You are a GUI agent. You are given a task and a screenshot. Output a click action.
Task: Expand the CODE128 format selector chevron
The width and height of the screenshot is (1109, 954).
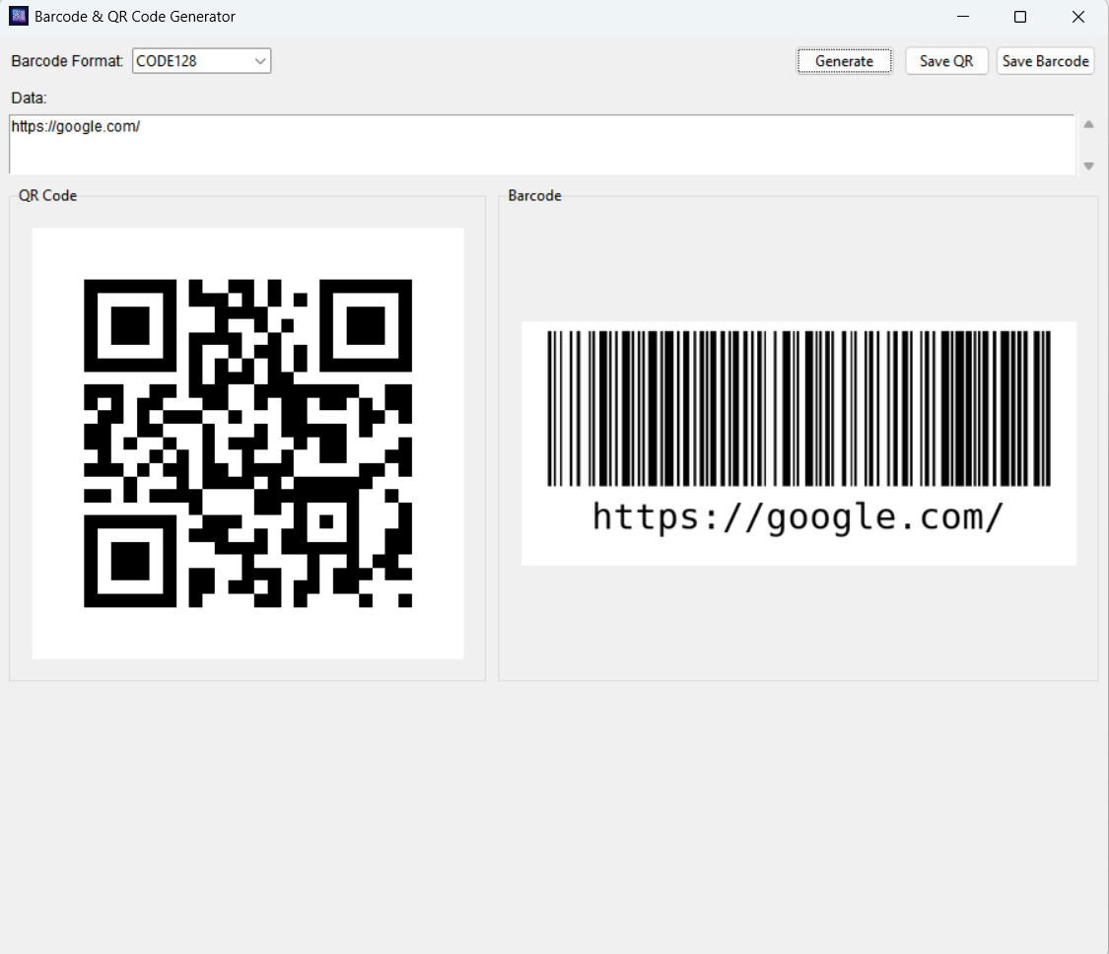point(261,60)
